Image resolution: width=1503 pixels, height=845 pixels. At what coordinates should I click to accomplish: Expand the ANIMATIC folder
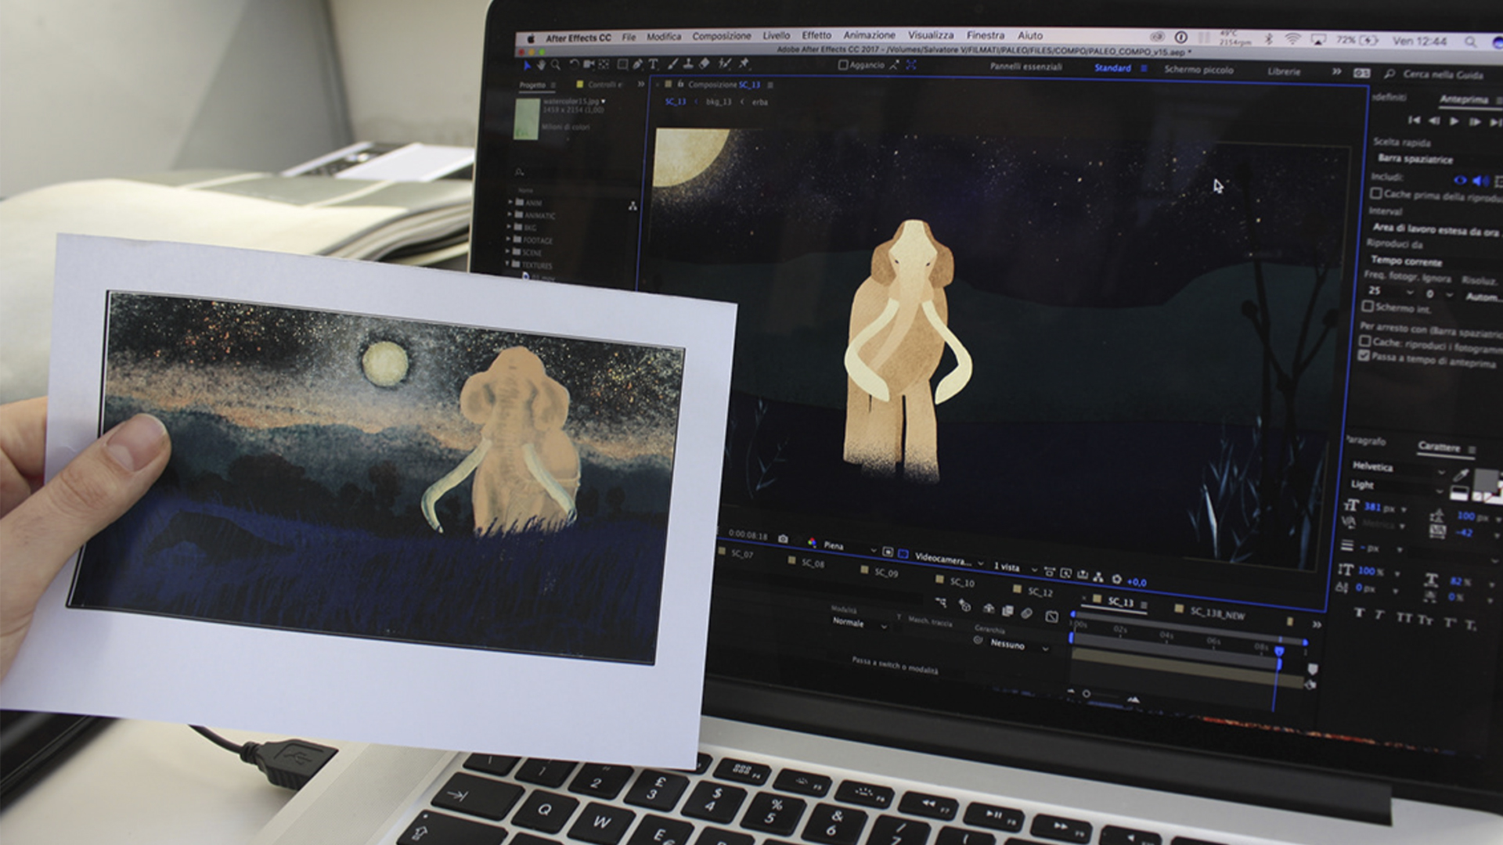coord(510,214)
